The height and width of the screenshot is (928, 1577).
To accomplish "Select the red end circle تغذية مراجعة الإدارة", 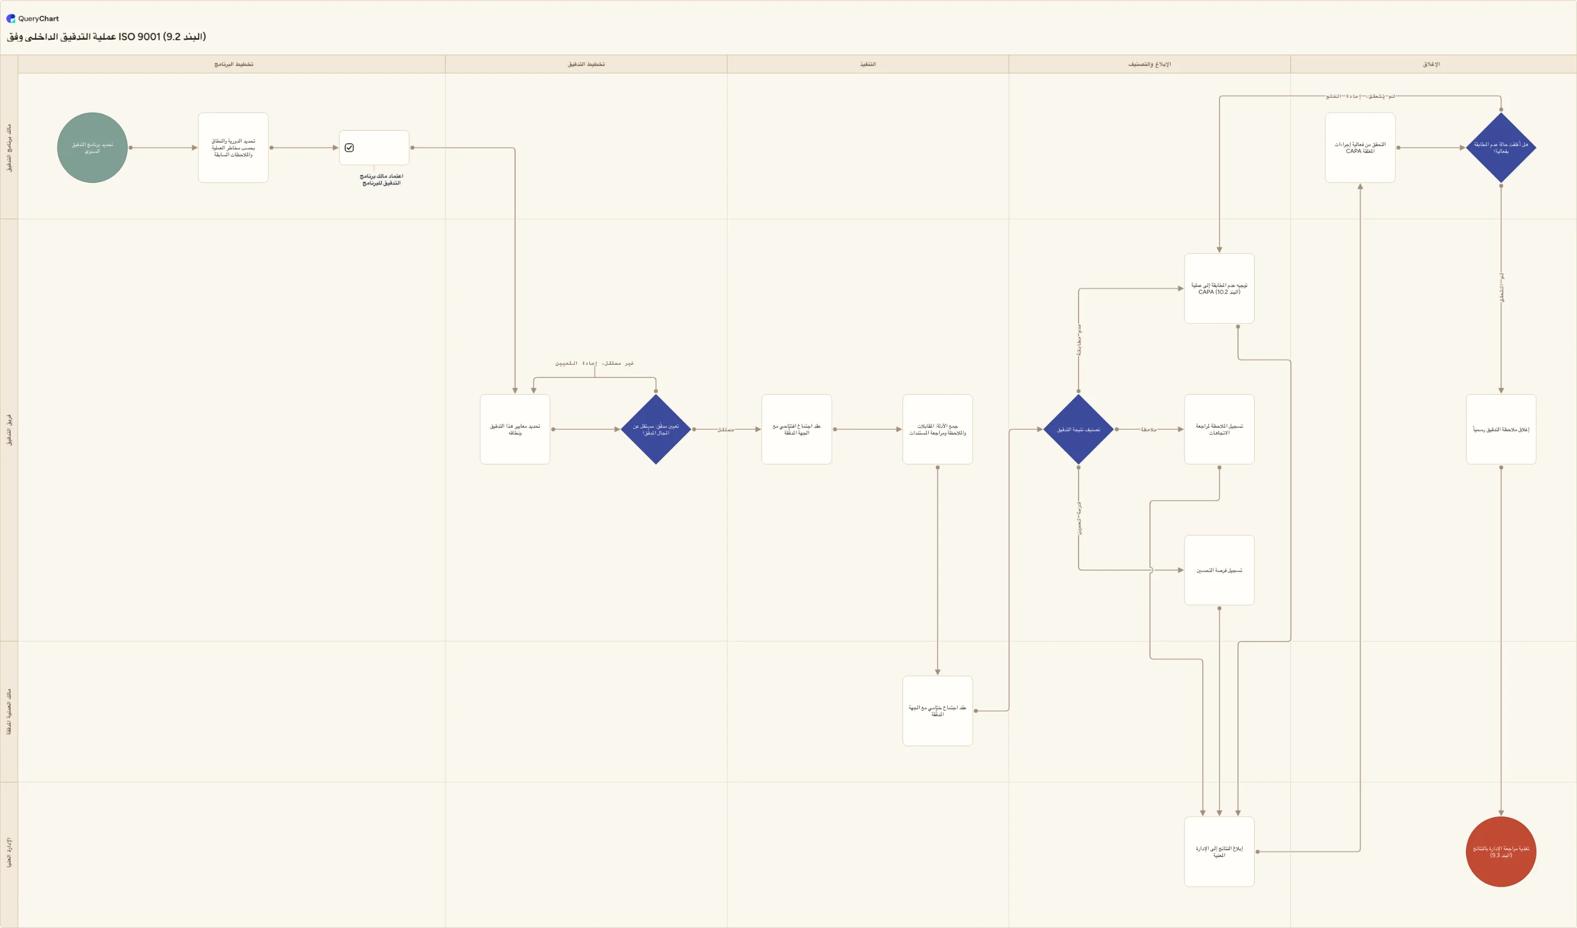I will click(1500, 851).
